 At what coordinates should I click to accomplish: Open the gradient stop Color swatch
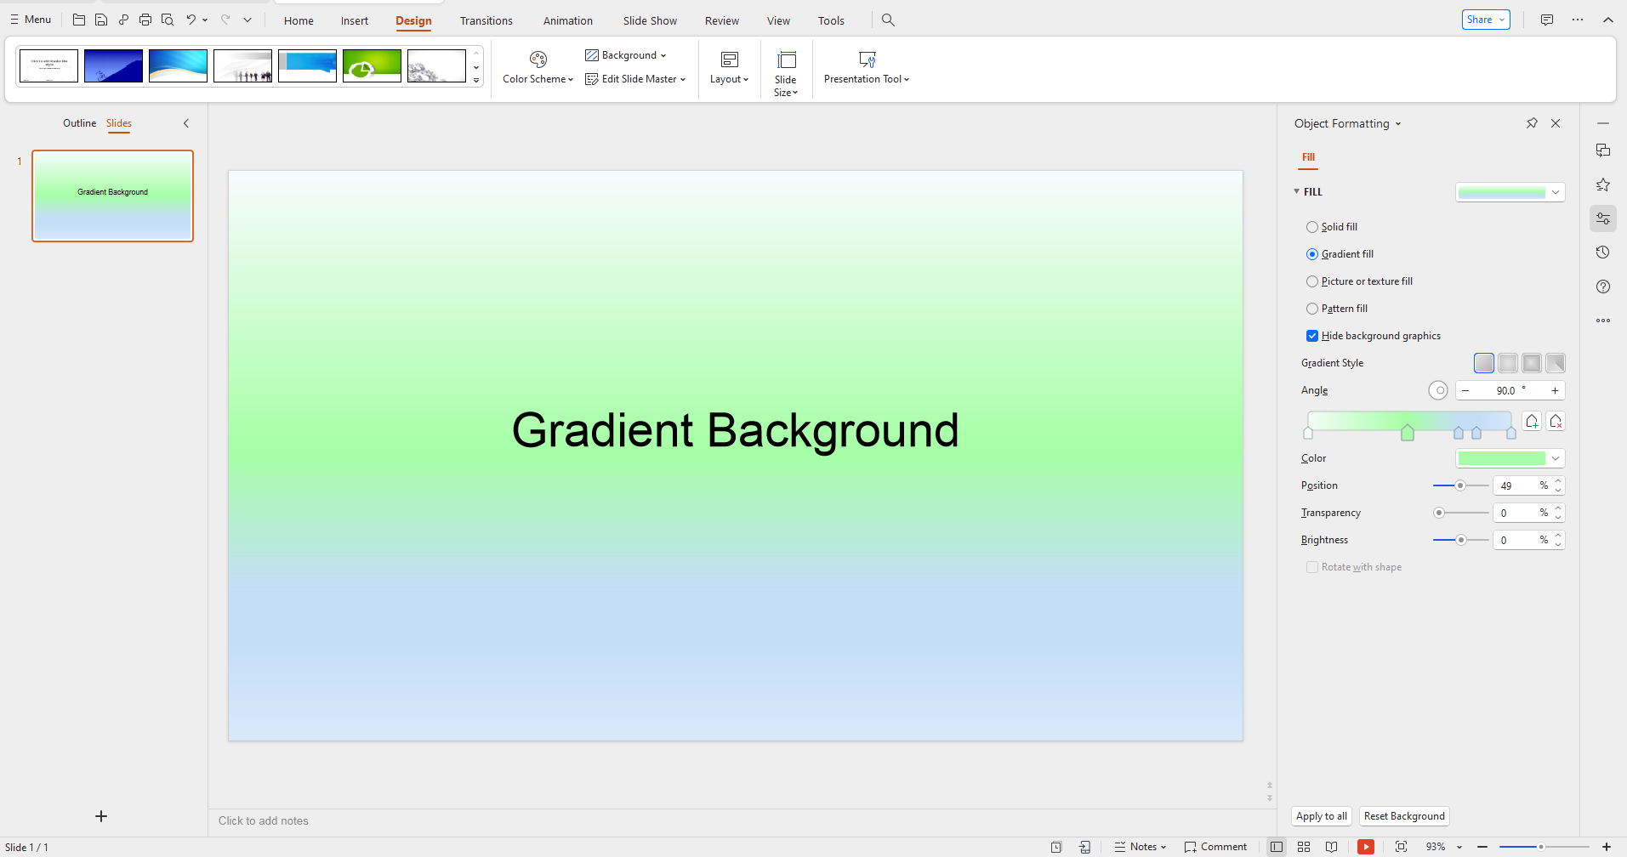tap(1510, 457)
